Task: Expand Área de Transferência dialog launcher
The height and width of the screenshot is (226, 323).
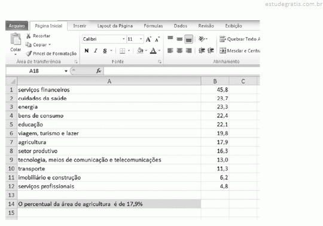Action: tap(76, 62)
